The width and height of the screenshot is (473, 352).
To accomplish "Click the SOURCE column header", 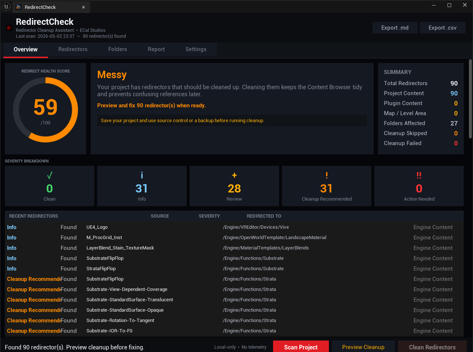I will [160, 216].
